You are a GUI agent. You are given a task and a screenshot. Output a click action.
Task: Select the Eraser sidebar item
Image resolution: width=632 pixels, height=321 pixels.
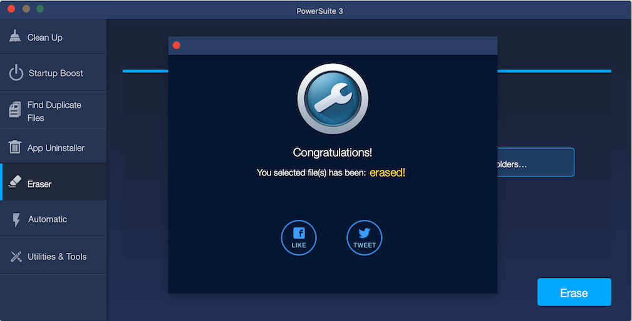(53, 183)
